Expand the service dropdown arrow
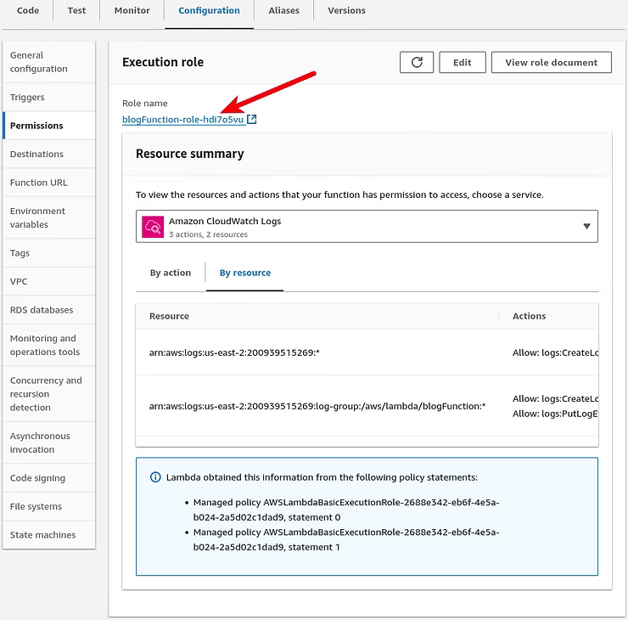The height and width of the screenshot is (620, 628). click(586, 226)
